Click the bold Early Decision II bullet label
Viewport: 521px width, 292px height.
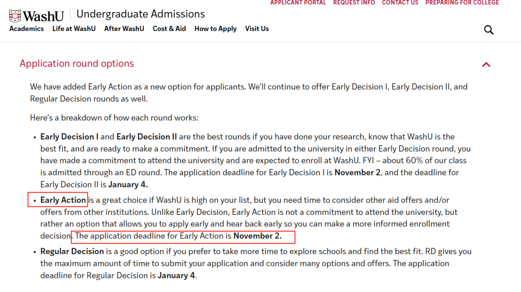pos(143,137)
